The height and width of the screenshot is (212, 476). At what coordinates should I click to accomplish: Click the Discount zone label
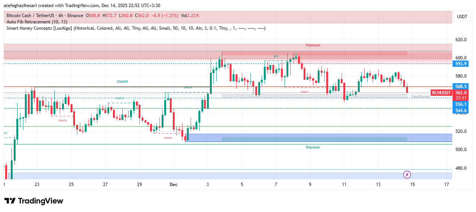point(313,147)
